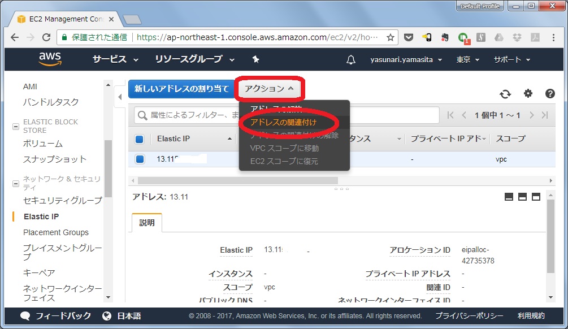Screen dimensions: 568x329
Task: Open the リソースグループ dropdown
Action: coord(194,59)
